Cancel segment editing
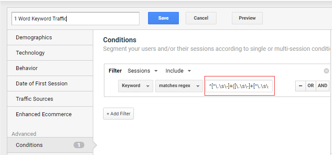 (x=201, y=18)
